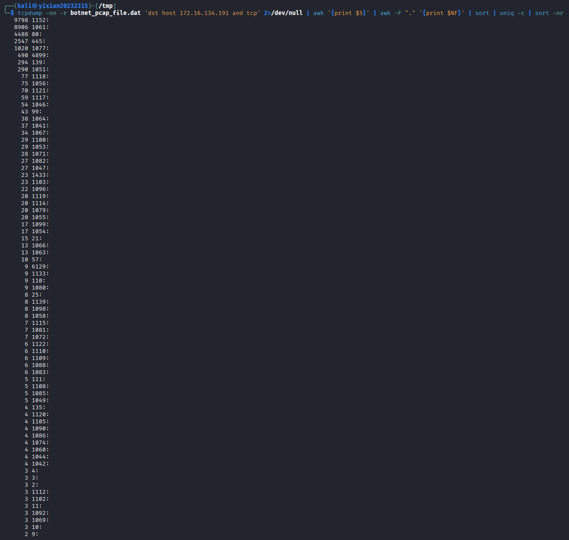
Task: Select output row '9798 1152:'
Action: [x=32, y=20]
